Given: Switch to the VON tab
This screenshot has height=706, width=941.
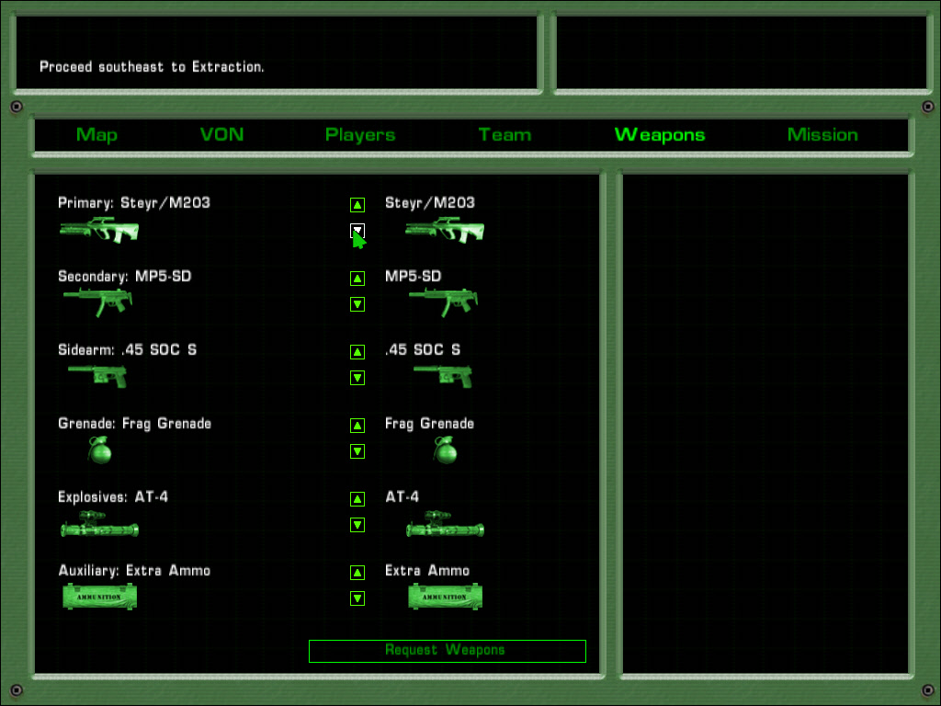Looking at the screenshot, I should pyautogui.click(x=222, y=134).
